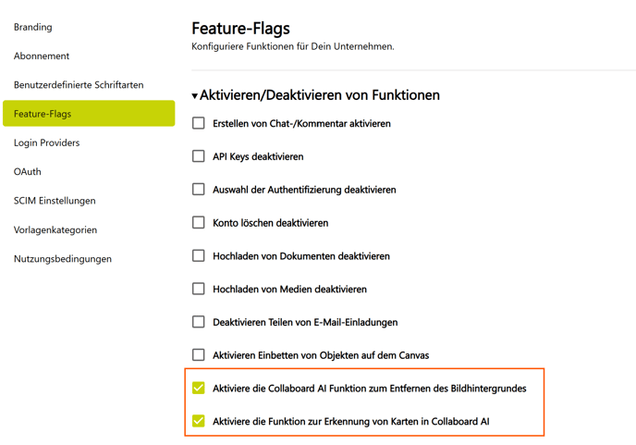The height and width of the screenshot is (445, 636).
Task: Tick Auswahl der Authentifizierung deaktivieren
Action: (x=198, y=190)
